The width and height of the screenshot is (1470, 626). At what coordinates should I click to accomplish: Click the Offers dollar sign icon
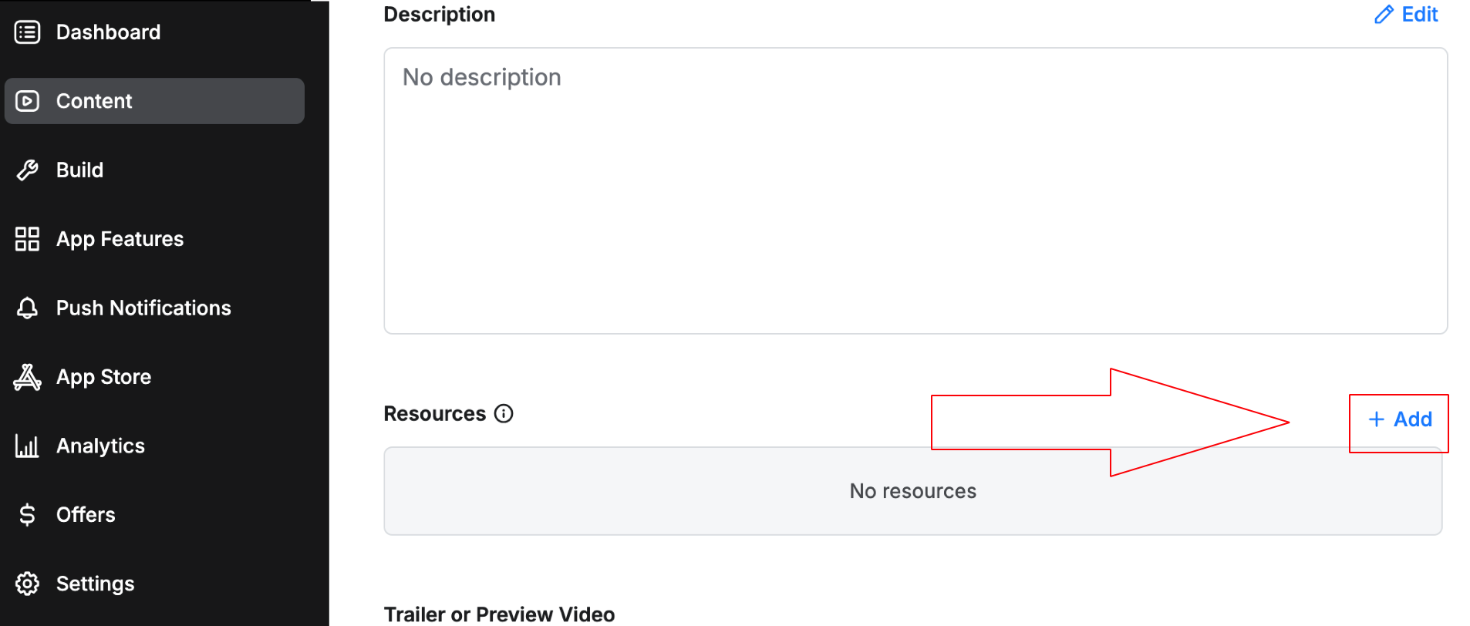point(28,515)
